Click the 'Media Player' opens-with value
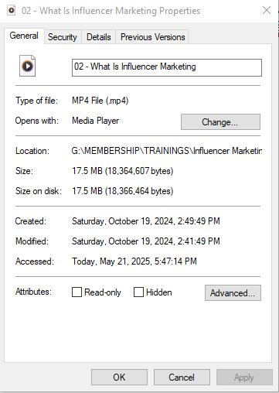Screen dimensions: 279x393 coord(96,121)
